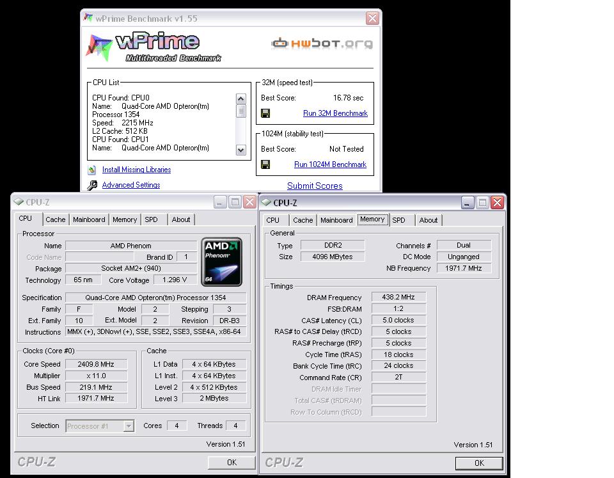This screenshot has height=478, width=614.
Task: Click the wPrime logo icon in header
Action: (x=100, y=47)
